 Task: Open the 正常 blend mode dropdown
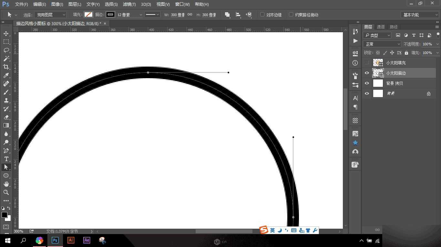click(x=382, y=44)
